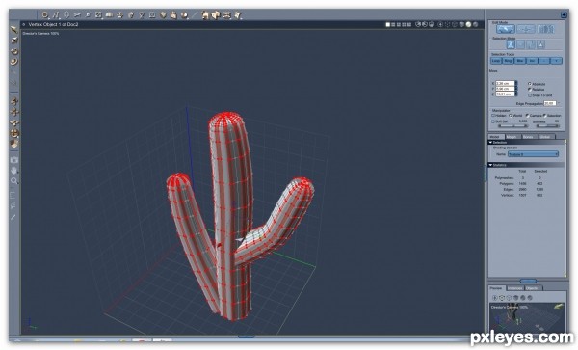Click the hand pan tool in left toolbar
Image resolution: width=578 pixels, height=350 pixels.
[14, 171]
